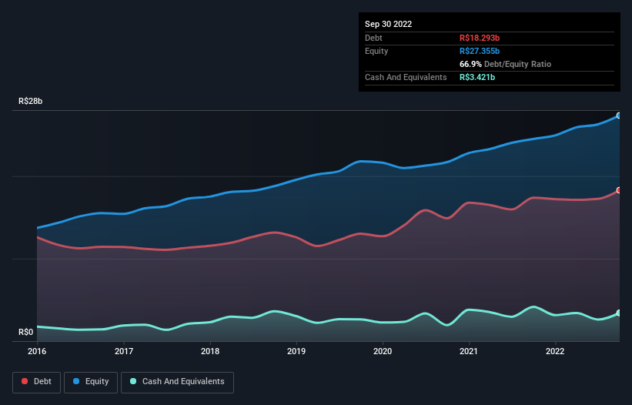Viewport: 632px width, 405px height.
Task: Click the blue Equity legend dot
Action: point(76,381)
